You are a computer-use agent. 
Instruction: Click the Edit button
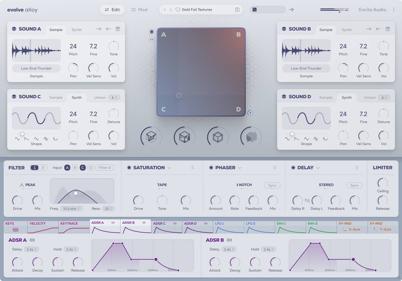coord(112,10)
